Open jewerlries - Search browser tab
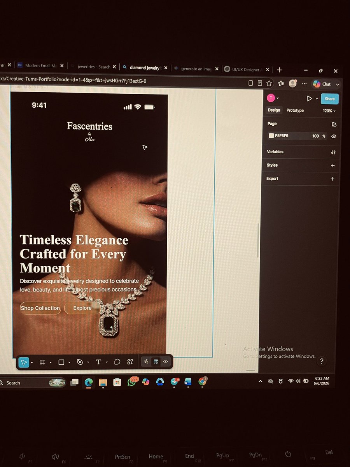350x467 pixels. point(93,67)
